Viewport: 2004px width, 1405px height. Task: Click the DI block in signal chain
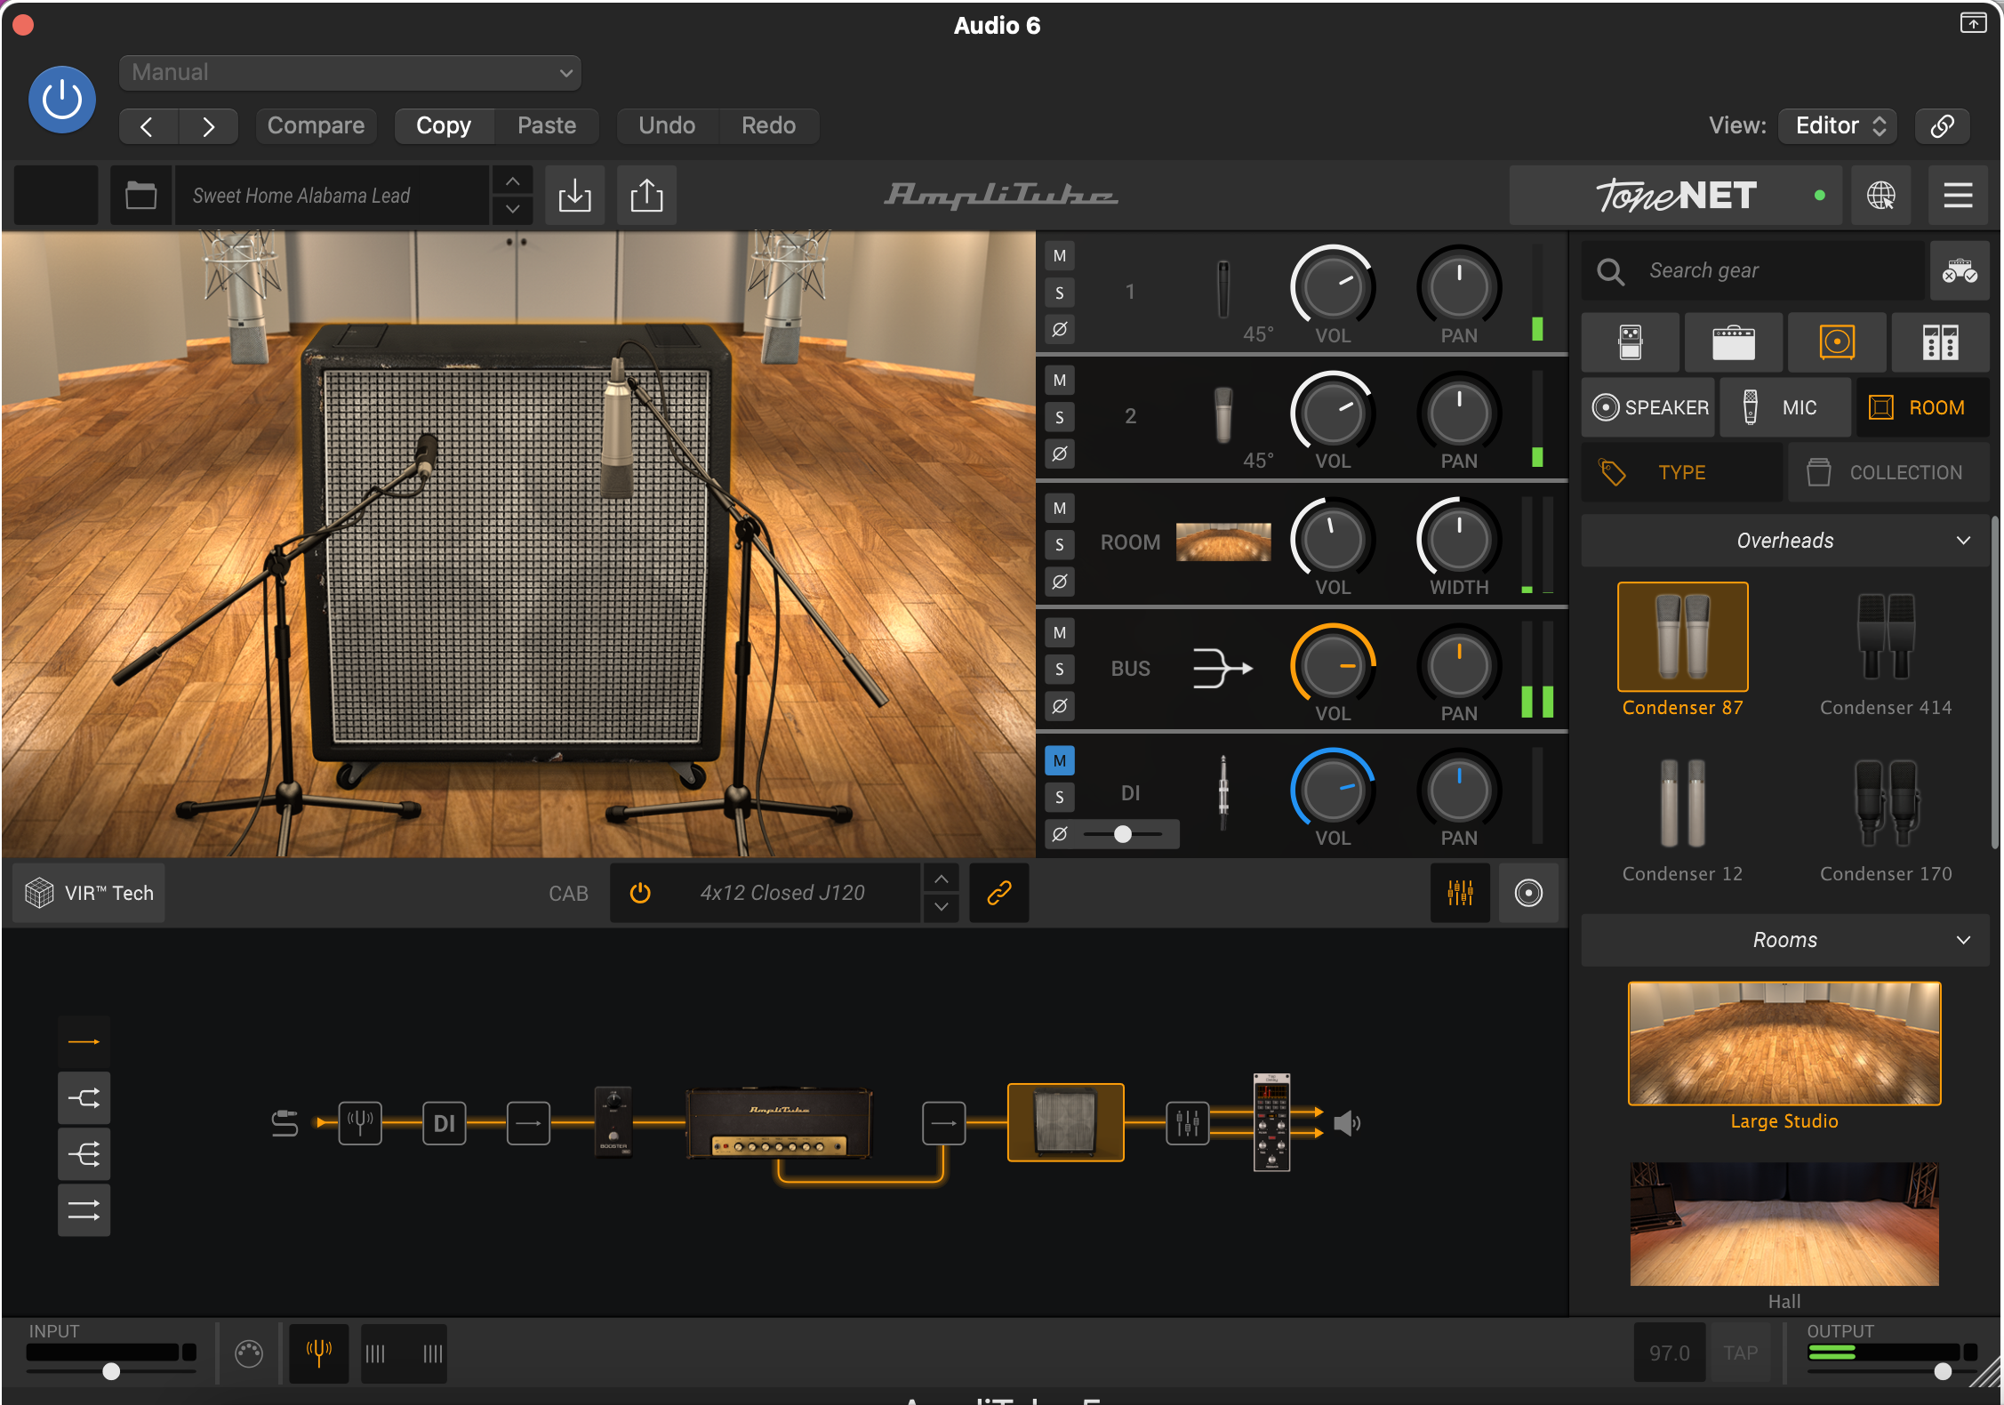pyautogui.click(x=444, y=1123)
